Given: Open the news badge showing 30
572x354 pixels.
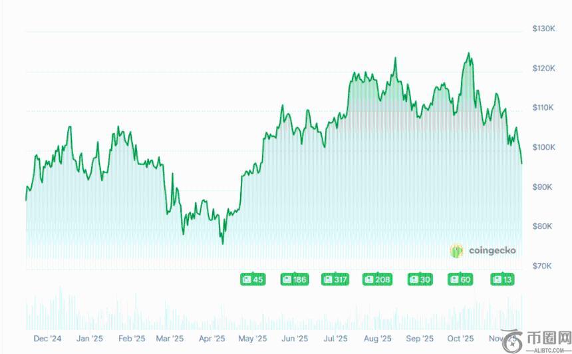Looking at the screenshot, I should [420, 279].
